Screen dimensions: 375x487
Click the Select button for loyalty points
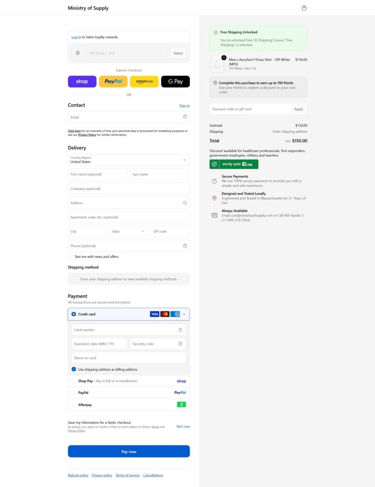pos(178,53)
